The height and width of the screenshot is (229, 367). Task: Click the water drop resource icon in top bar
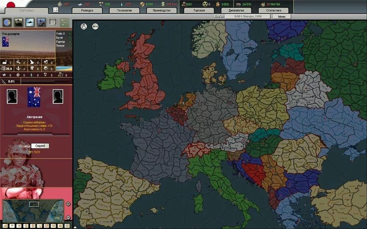tap(121, 4)
